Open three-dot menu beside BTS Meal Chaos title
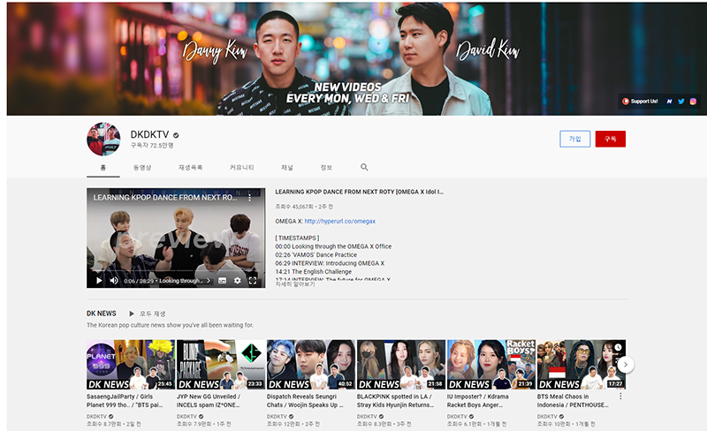This screenshot has height=431, width=707. [x=620, y=397]
